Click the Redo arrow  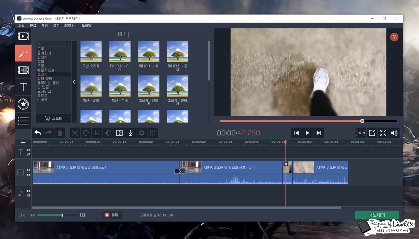pos(48,133)
